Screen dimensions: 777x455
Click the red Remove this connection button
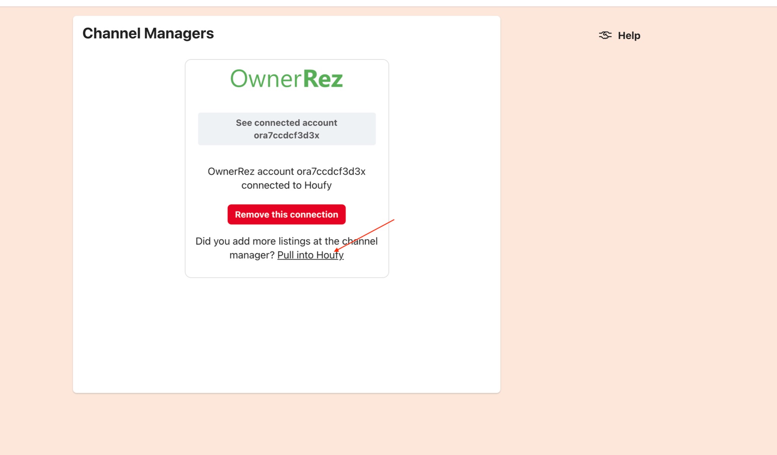tap(286, 214)
